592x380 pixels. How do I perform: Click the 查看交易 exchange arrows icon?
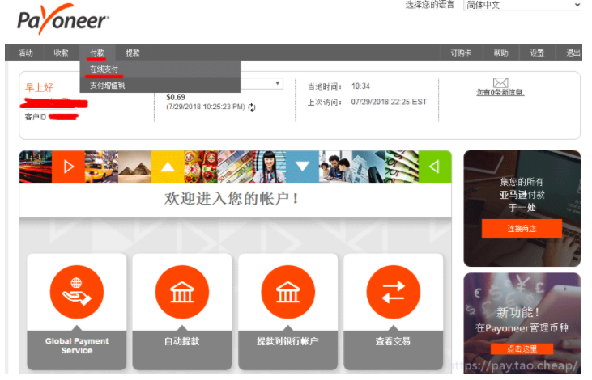pyautogui.click(x=393, y=292)
